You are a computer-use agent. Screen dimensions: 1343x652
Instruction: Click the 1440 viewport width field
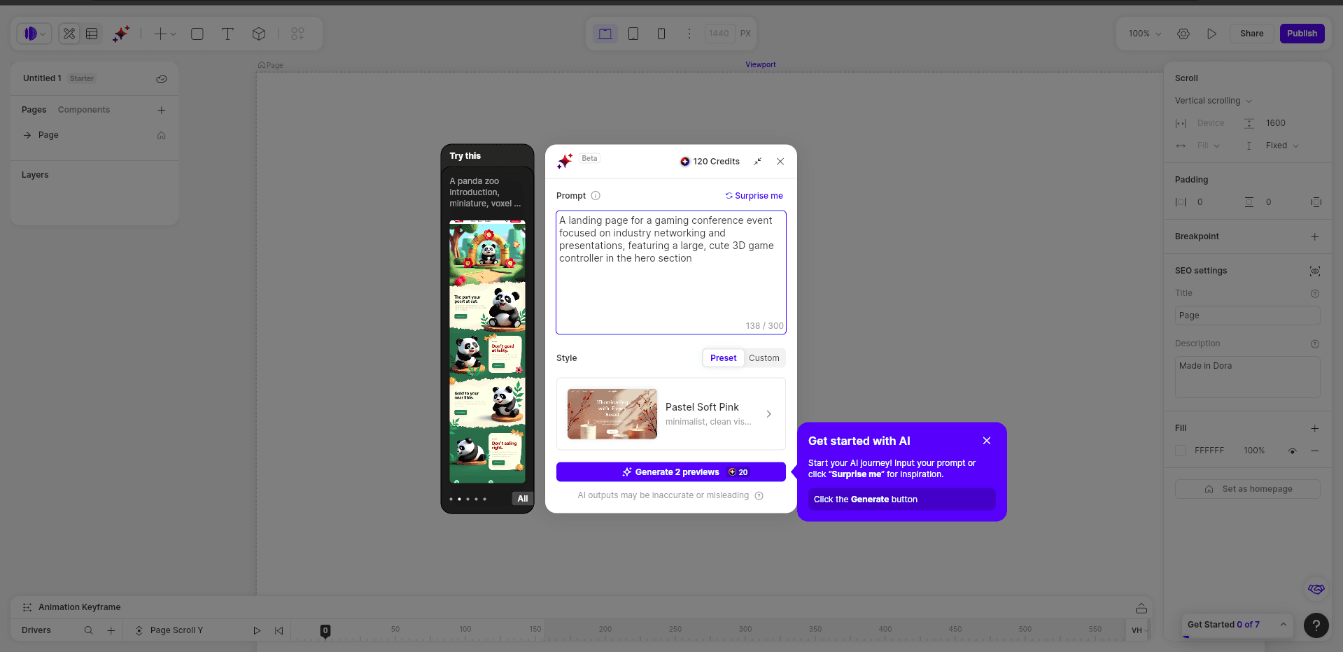719,34
